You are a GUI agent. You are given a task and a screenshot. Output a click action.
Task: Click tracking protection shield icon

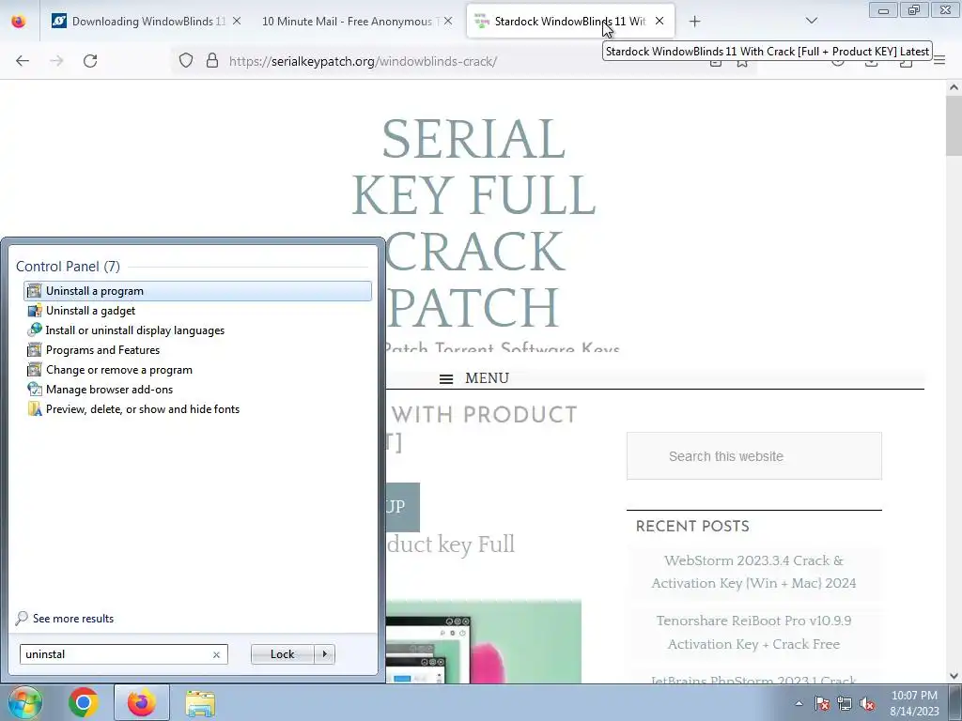(x=186, y=61)
